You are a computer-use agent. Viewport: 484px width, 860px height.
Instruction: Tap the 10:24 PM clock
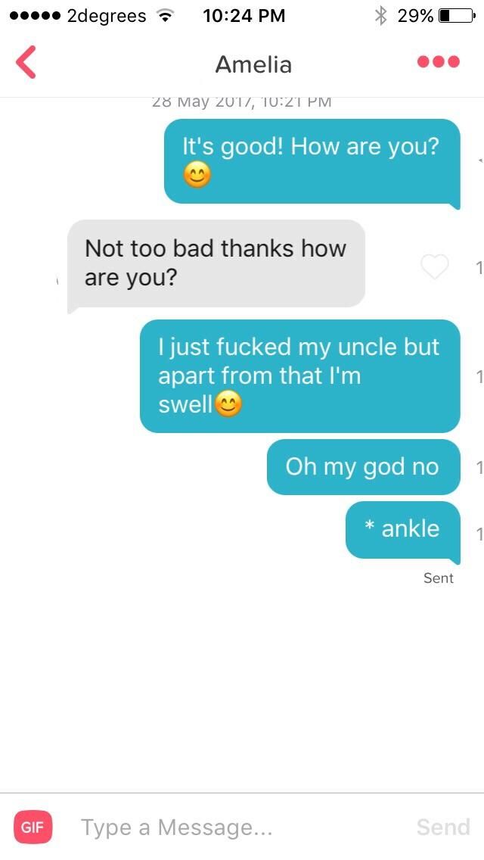pyautogui.click(x=244, y=16)
